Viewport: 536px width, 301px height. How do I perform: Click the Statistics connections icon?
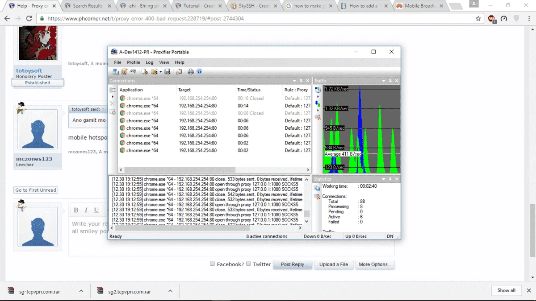click(317, 197)
